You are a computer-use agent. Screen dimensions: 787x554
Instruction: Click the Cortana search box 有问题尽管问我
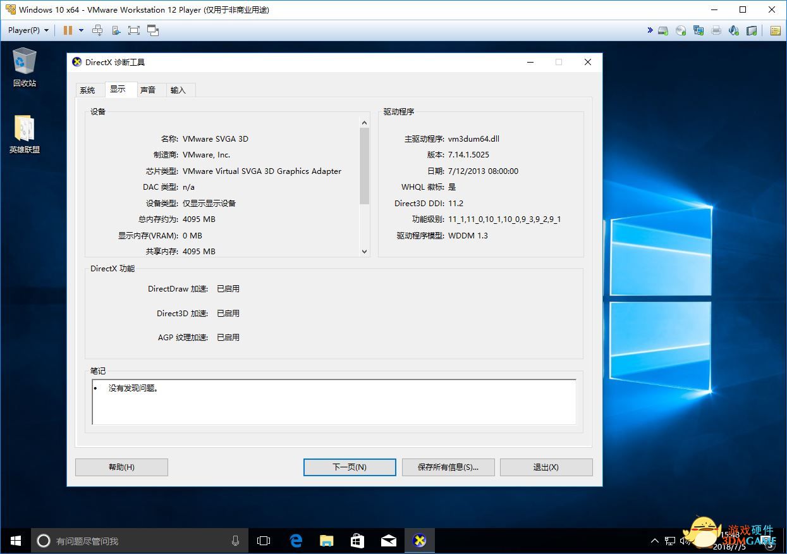139,541
